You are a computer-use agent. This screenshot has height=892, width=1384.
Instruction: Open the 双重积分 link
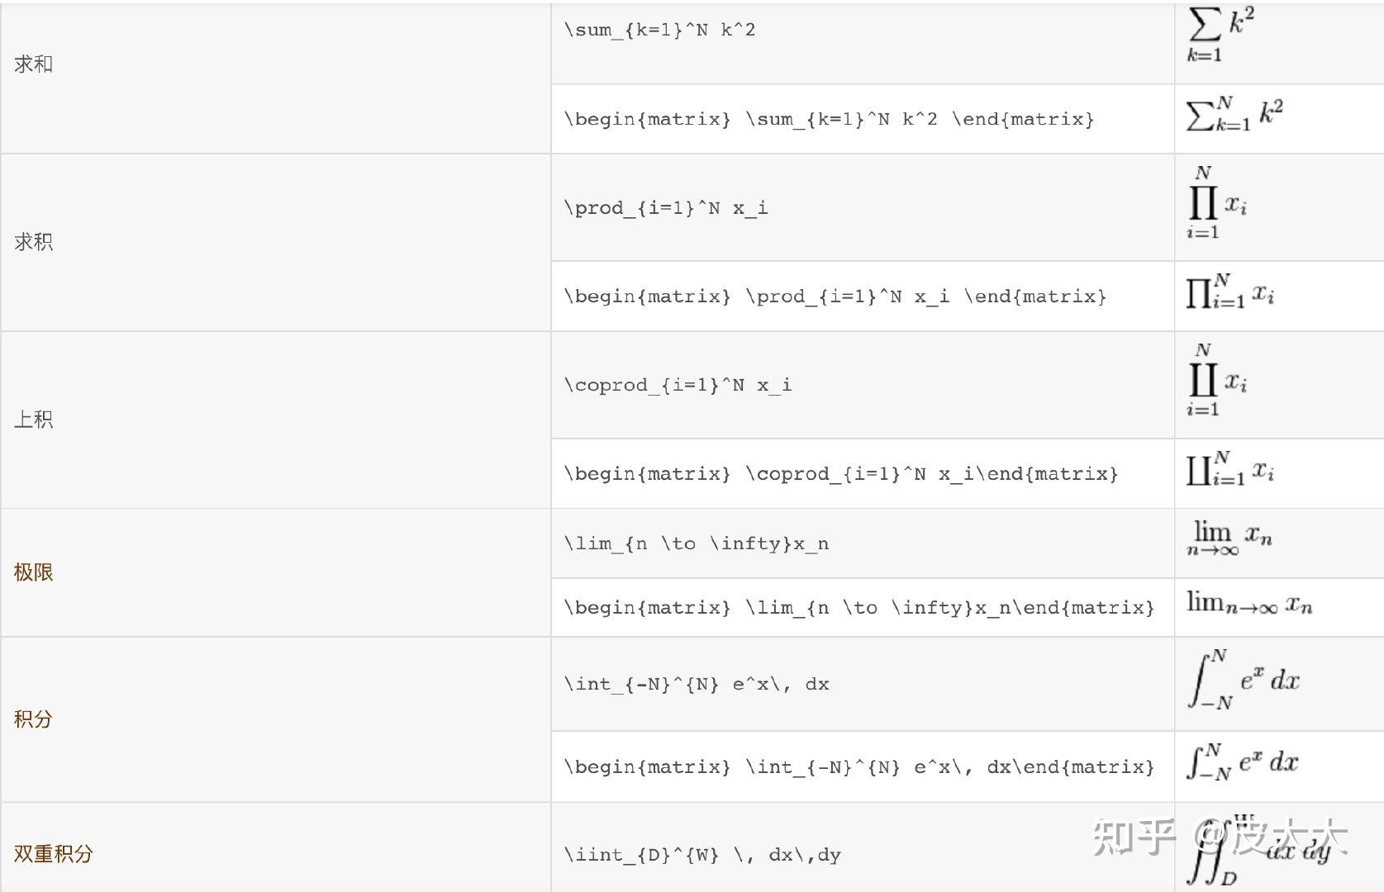click(x=54, y=853)
